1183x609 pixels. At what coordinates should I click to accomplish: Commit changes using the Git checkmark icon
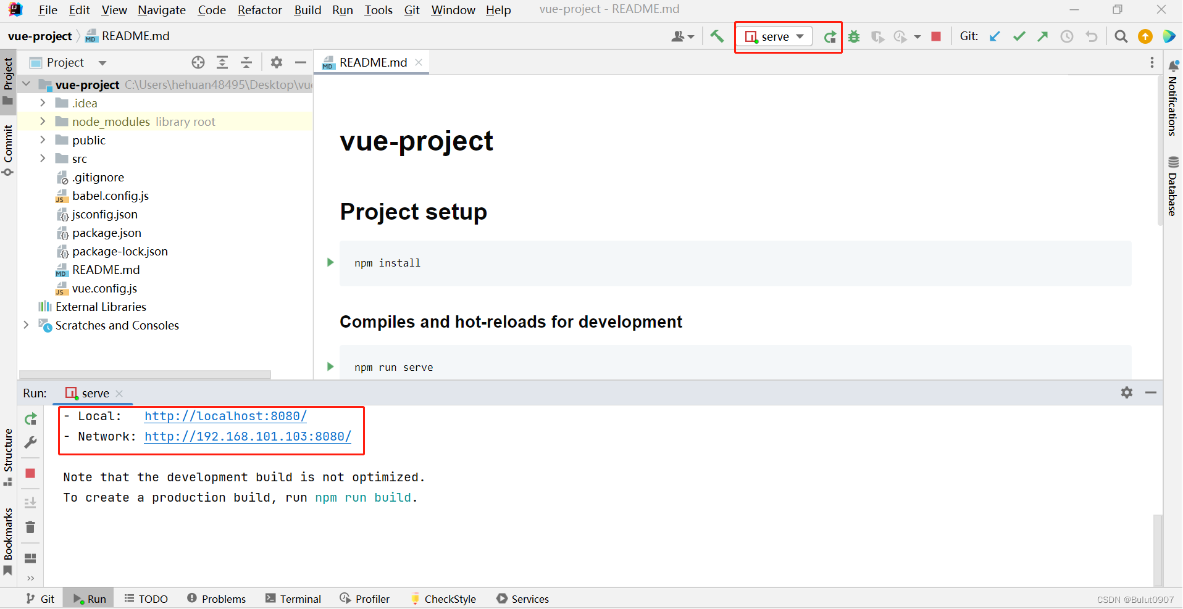click(1019, 36)
